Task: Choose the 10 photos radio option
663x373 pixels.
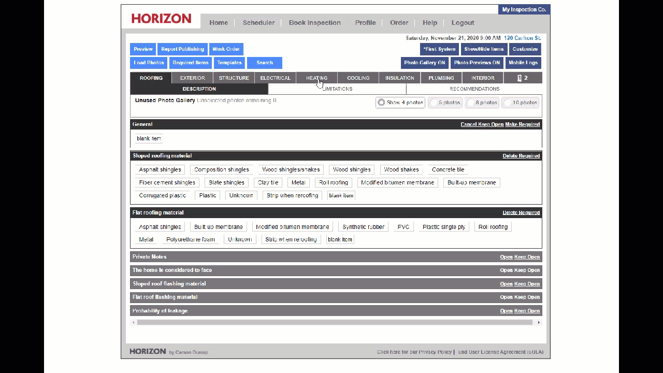Action: pyautogui.click(x=508, y=103)
